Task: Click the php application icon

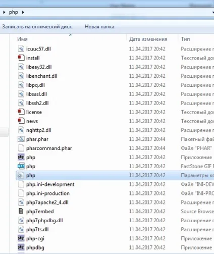Action: tap(21, 157)
